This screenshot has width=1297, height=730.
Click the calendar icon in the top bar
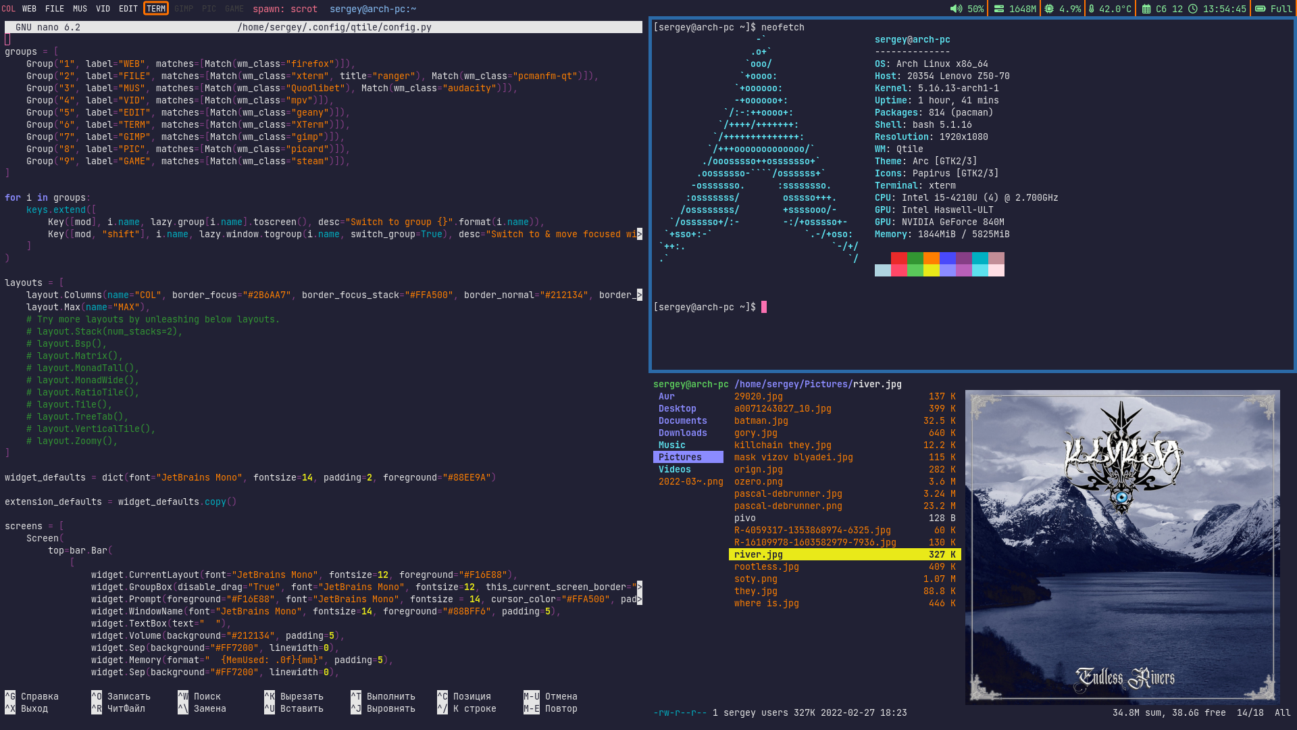(1146, 9)
